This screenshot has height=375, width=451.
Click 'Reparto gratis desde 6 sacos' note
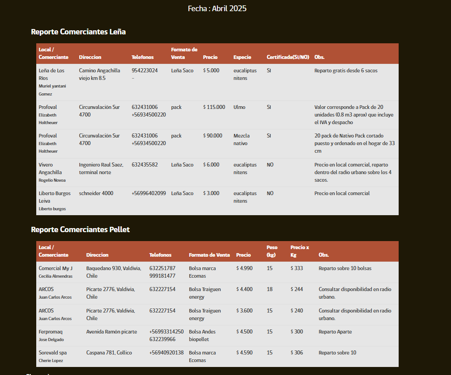coord(346,71)
